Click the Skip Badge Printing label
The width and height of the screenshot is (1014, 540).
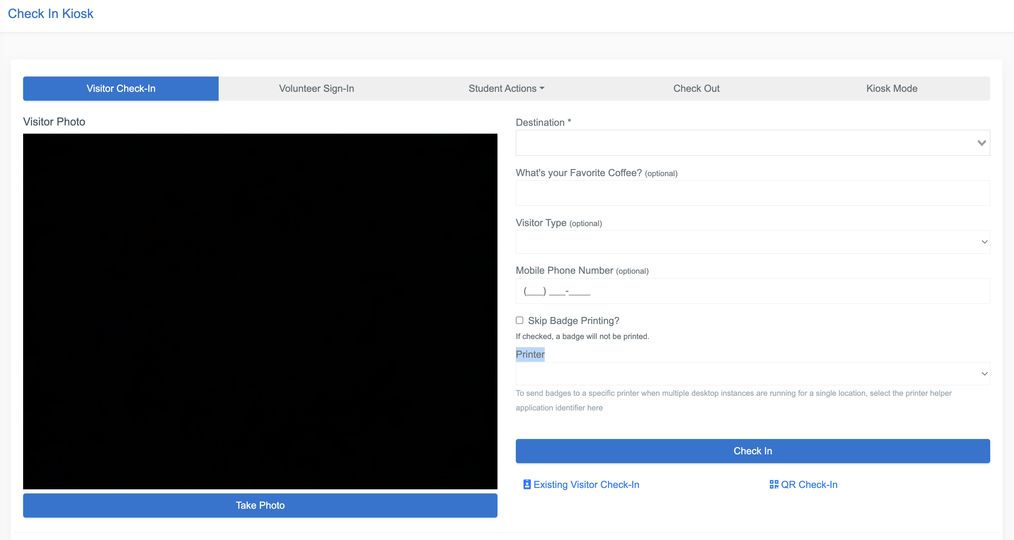point(573,321)
